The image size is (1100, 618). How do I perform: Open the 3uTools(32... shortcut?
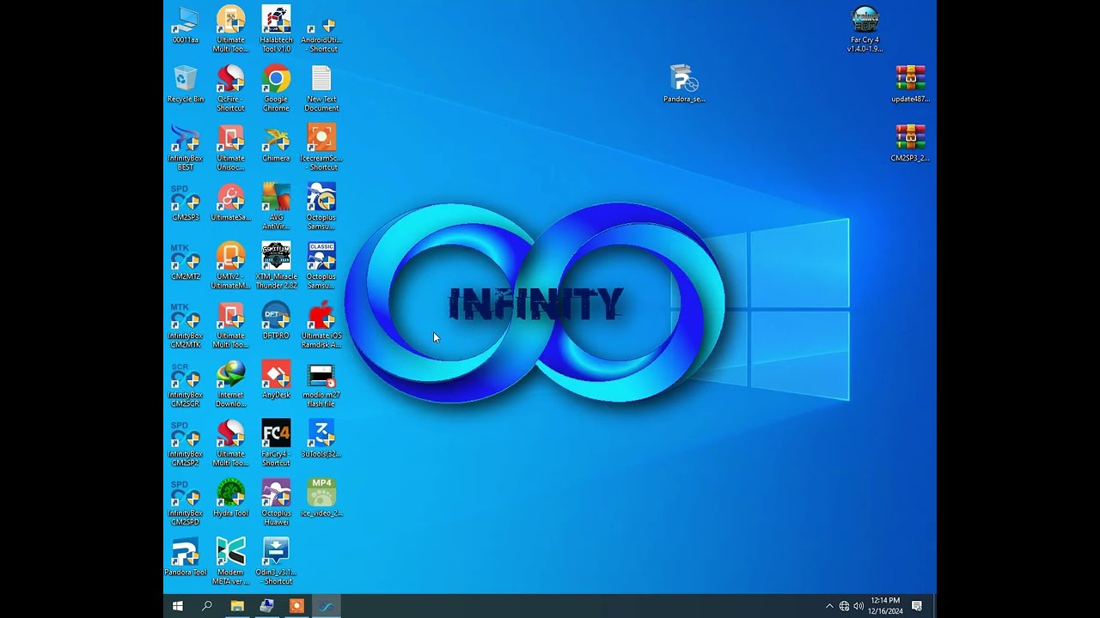[x=321, y=439]
